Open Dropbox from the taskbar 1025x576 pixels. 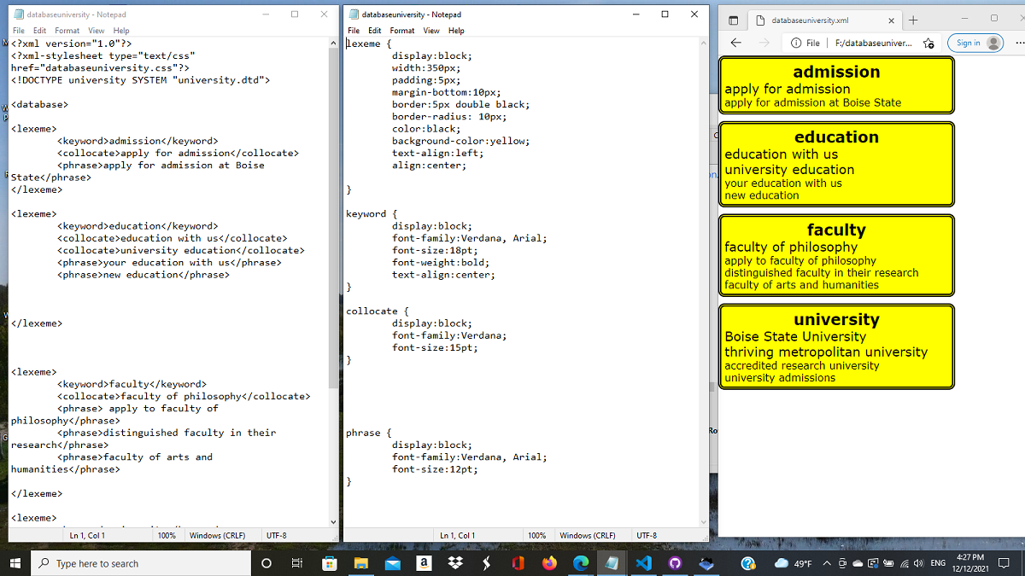tap(454, 563)
